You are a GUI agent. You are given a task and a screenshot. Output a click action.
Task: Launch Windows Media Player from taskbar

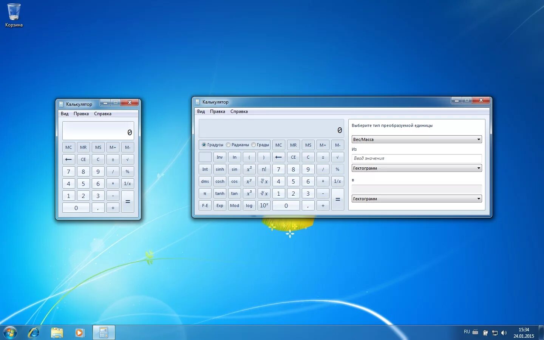click(x=79, y=333)
